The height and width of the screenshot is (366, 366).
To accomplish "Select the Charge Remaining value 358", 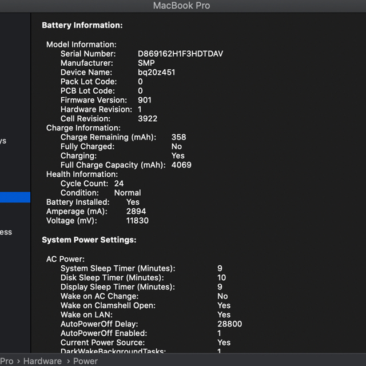I will pyautogui.click(x=179, y=137).
